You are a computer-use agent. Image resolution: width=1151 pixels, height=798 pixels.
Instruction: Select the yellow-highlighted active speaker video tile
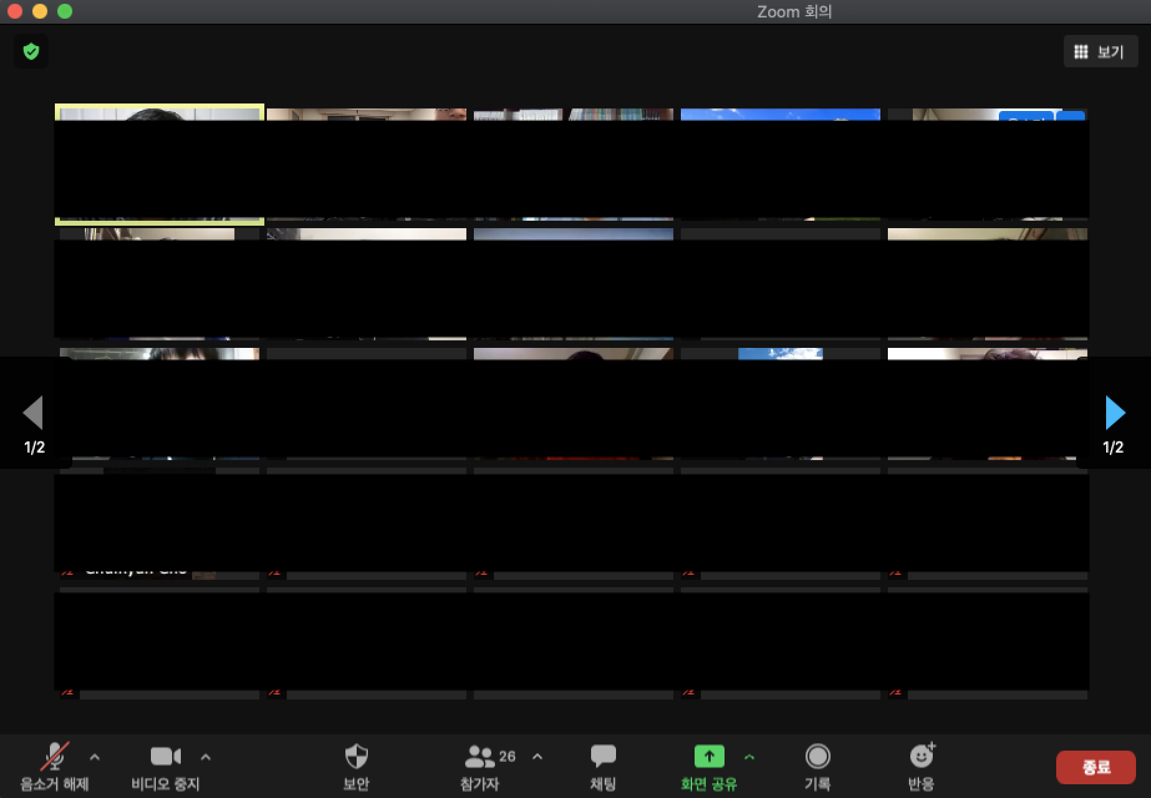point(160,165)
